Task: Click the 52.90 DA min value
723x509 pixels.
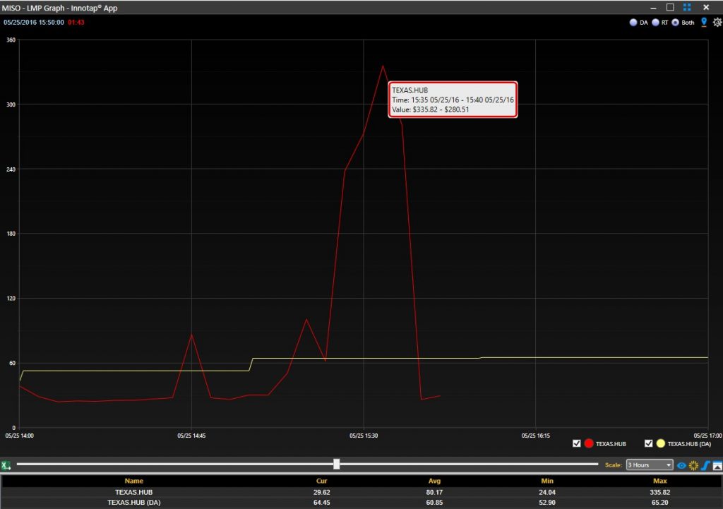Action: 547,503
